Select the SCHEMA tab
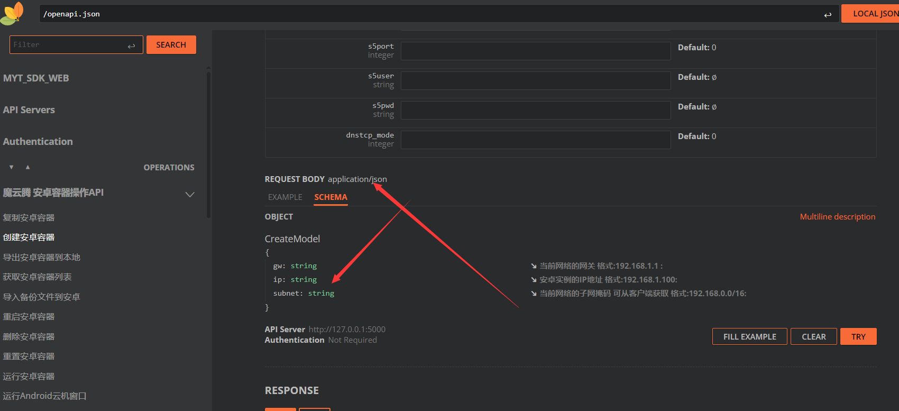 pos(331,197)
